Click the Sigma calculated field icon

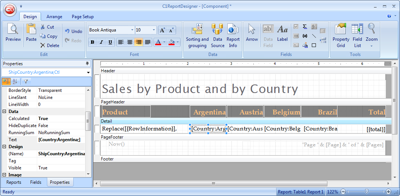point(305,27)
